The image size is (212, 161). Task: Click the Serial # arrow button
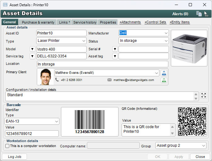(x=115, y=49)
